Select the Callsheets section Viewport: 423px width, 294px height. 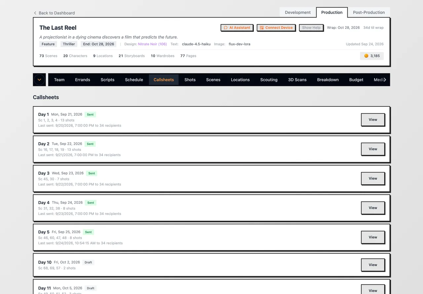(x=164, y=80)
